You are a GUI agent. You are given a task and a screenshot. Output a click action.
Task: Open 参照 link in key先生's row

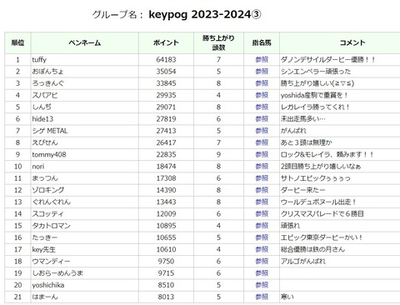pos(262,249)
